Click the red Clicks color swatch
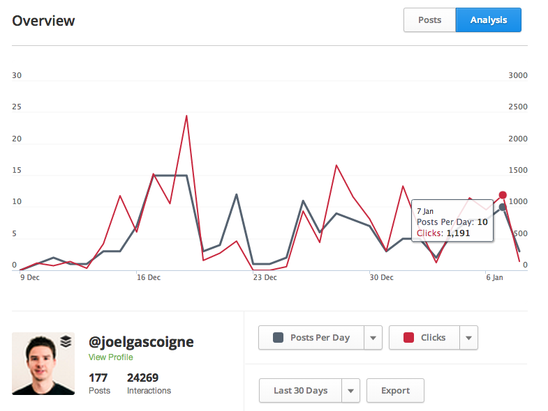Screen dimensions: 548x411 (x=408, y=338)
